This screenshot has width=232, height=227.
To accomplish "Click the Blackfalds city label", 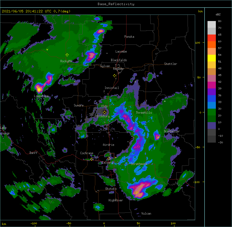I will click(x=119, y=60).
